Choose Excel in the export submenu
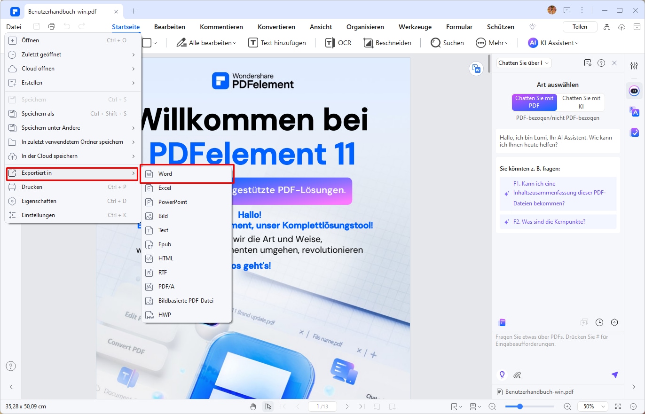This screenshot has height=414, width=645. click(x=187, y=188)
